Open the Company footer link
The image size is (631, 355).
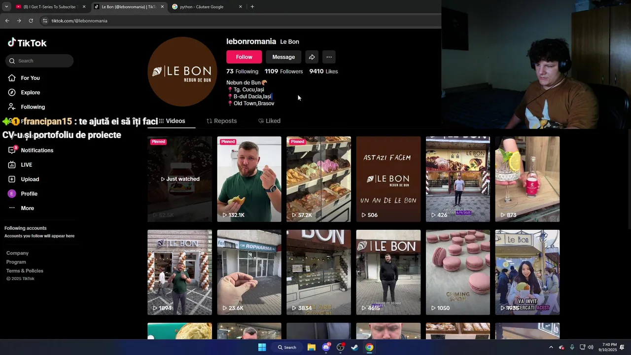17,253
